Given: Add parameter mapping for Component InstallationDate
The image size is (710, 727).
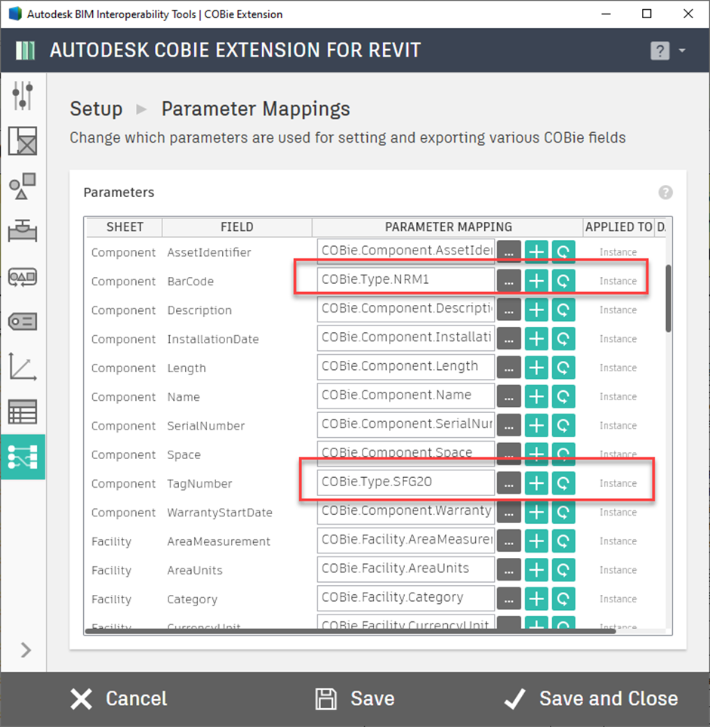Looking at the screenshot, I should pos(536,338).
